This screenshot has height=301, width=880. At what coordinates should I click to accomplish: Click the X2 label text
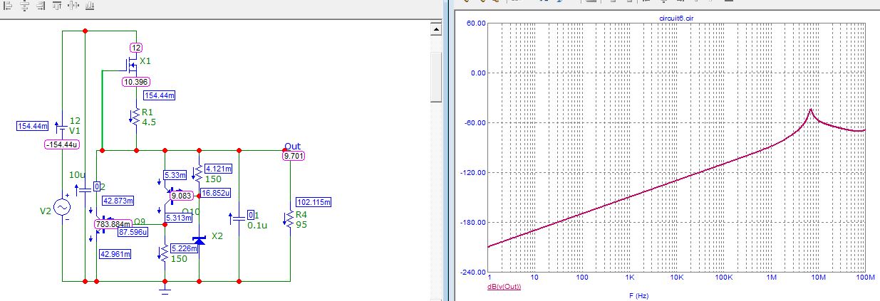click(218, 236)
